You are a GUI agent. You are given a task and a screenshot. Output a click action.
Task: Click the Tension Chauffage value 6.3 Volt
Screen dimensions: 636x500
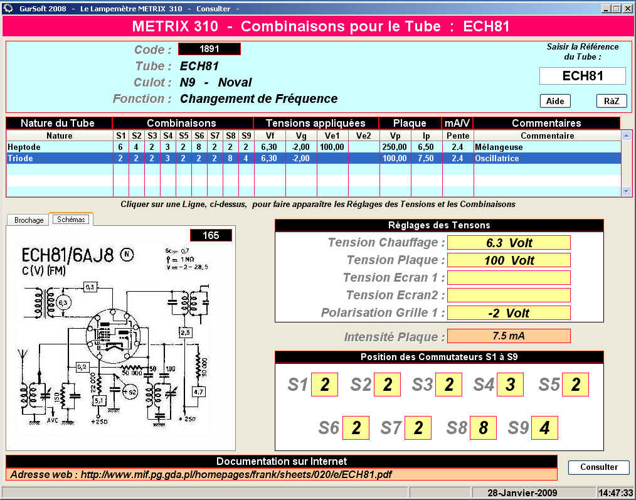pyautogui.click(x=509, y=243)
